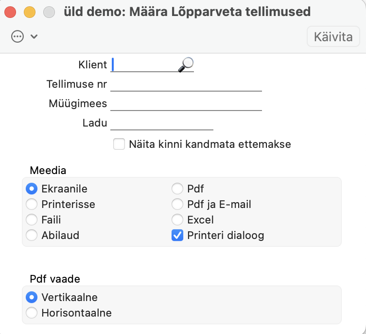Select the Faili radio button

(x=32, y=220)
